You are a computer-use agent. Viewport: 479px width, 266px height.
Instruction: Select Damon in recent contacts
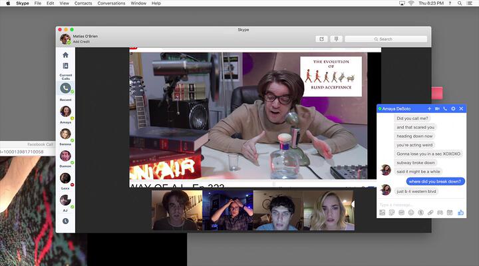[65, 156]
